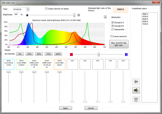Image resolution: width=162 pixels, height=114 pixels.
Task: Click the dim sun brightness icon
Action: pyautogui.click(x=27, y=15)
